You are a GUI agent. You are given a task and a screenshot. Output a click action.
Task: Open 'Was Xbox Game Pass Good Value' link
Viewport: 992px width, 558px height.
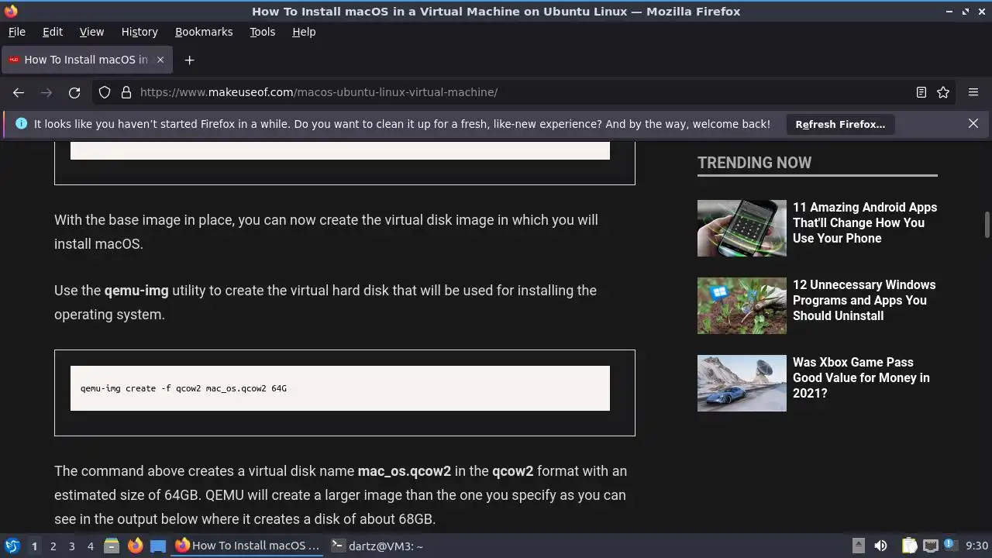(x=861, y=377)
